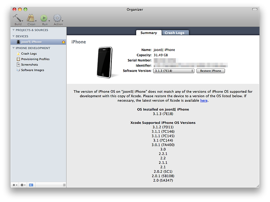Click the name value joon's iPhone
This screenshot has height=202, width=270.
164,50
